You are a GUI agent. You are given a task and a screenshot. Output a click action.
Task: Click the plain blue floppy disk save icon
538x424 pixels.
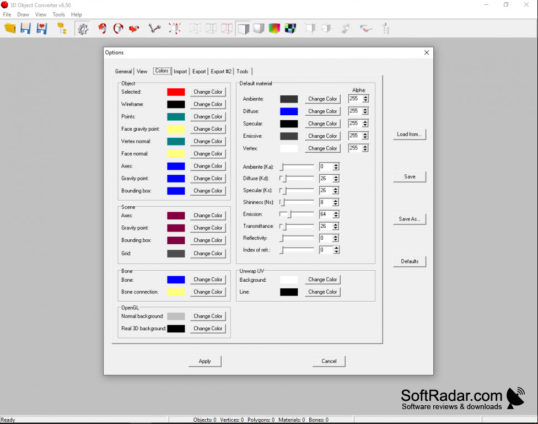click(x=26, y=29)
